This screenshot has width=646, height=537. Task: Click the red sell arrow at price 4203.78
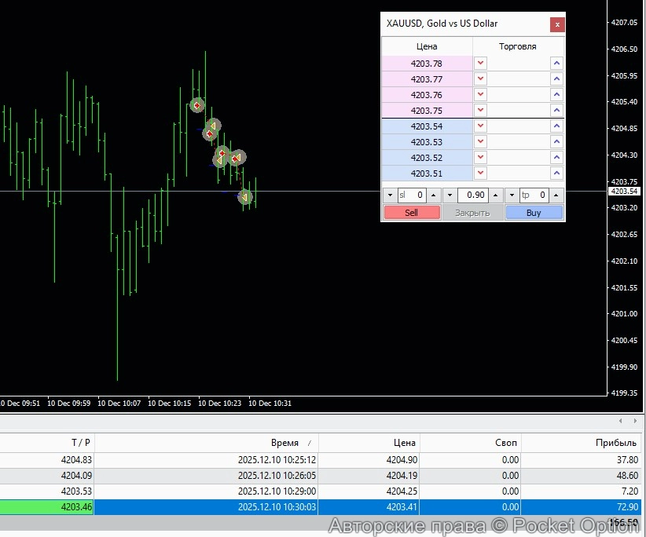point(481,64)
